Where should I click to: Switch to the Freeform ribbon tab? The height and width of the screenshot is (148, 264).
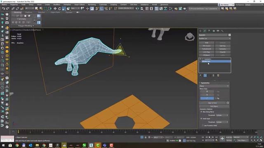click(x=28, y=12)
